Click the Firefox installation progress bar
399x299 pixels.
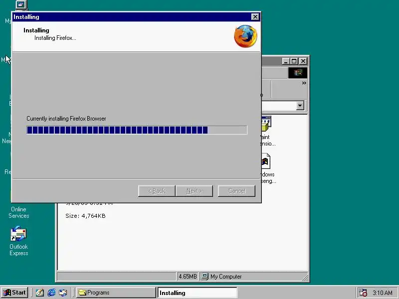pos(137,130)
